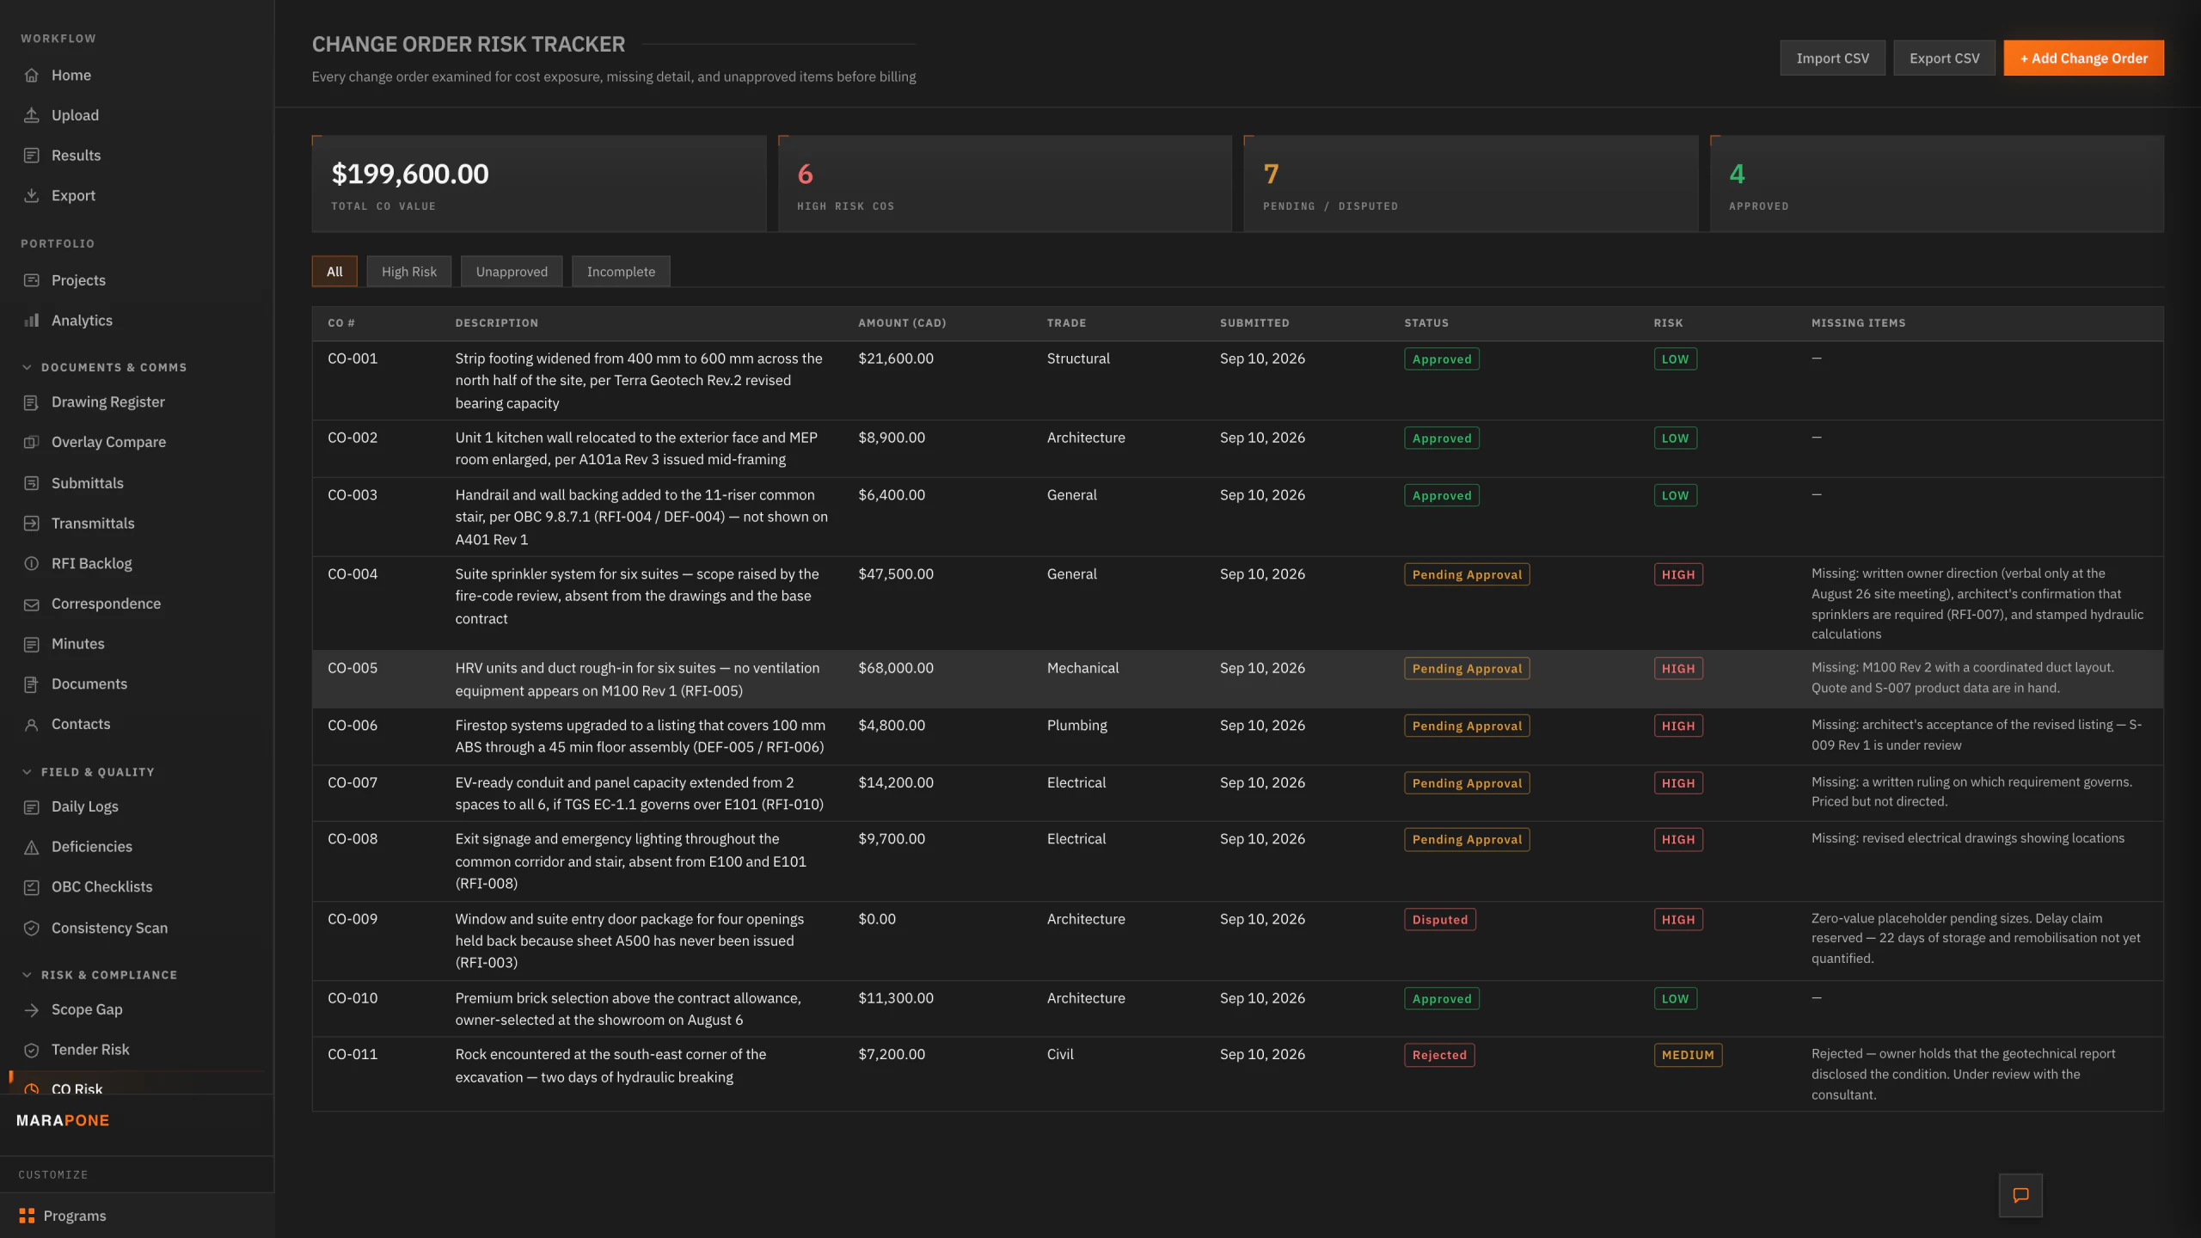Open CO Risk sidebar item
The image size is (2201, 1238).
click(138, 1085)
